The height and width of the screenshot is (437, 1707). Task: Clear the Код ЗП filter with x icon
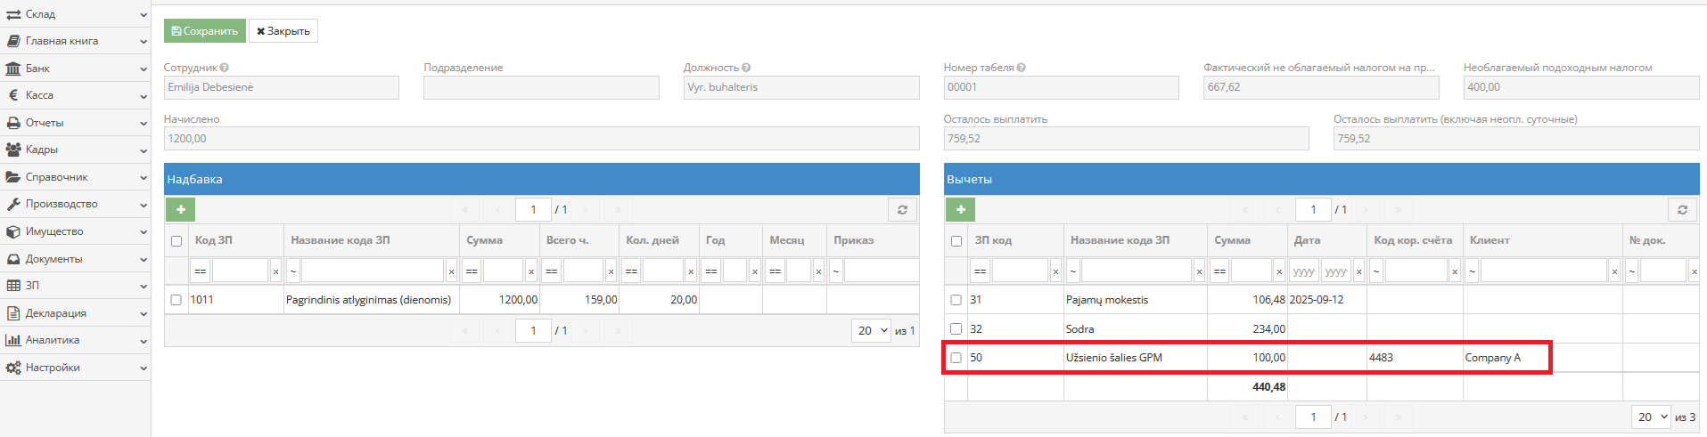pyautogui.click(x=275, y=271)
